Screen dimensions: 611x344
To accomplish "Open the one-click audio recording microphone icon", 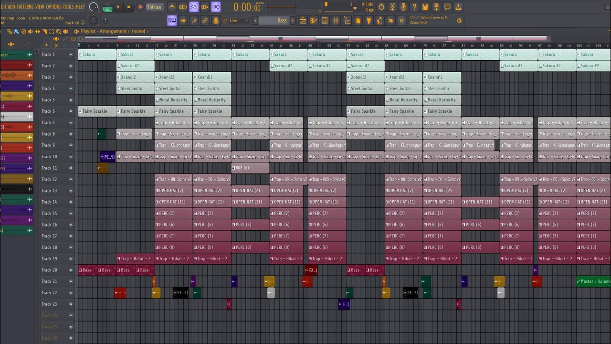I will [403, 7].
